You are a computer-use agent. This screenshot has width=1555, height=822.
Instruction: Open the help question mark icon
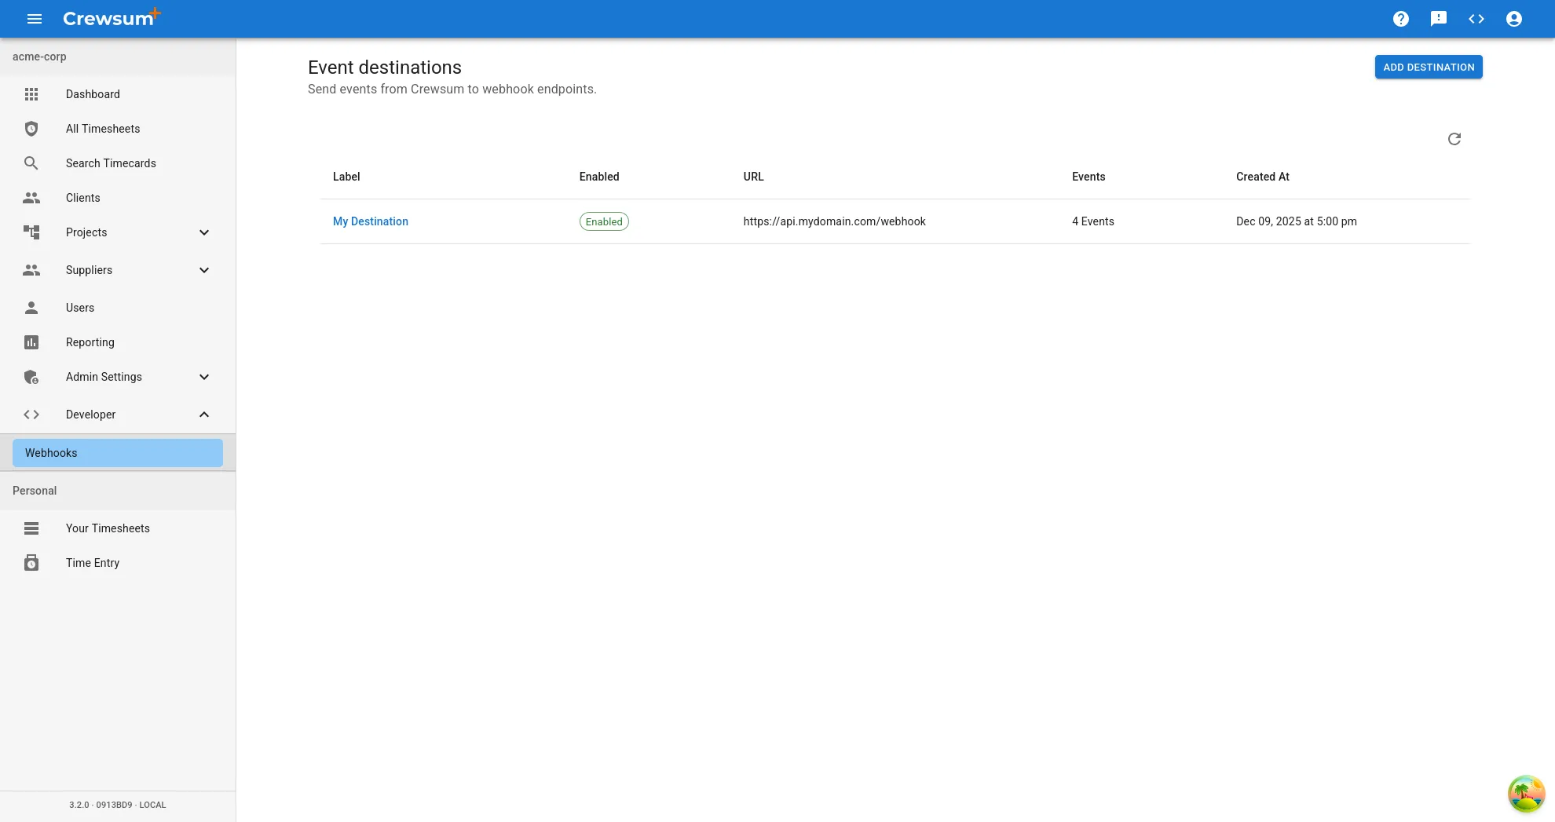[1400, 19]
